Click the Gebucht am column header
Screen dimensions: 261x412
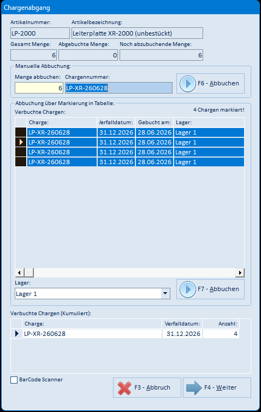(x=155, y=123)
